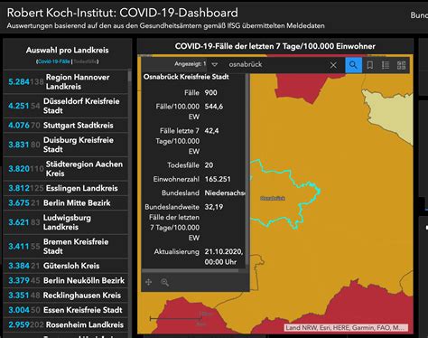Select Stuttgart Stadtkreis row
The width and height of the screenshot is (428, 338).
coord(66,125)
